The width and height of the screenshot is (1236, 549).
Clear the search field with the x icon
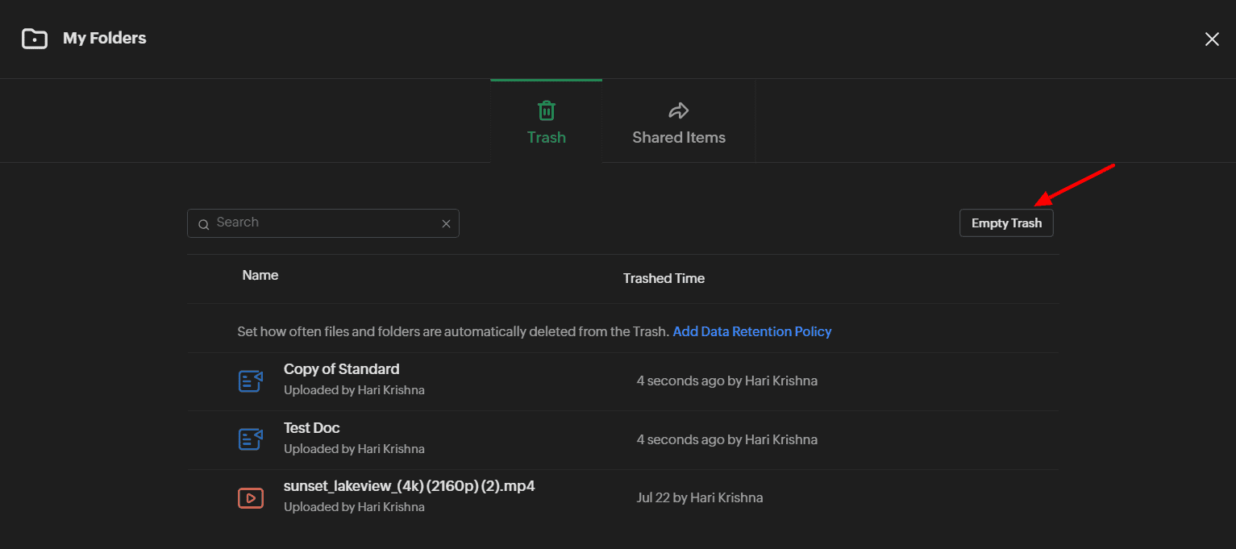[x=446, y=224]
